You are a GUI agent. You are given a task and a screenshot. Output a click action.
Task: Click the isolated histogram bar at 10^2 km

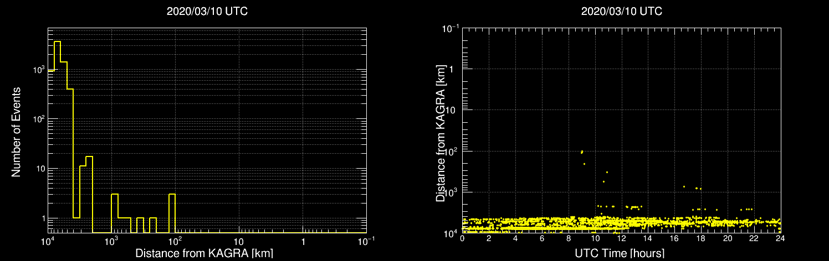click(x=172, y=213)
